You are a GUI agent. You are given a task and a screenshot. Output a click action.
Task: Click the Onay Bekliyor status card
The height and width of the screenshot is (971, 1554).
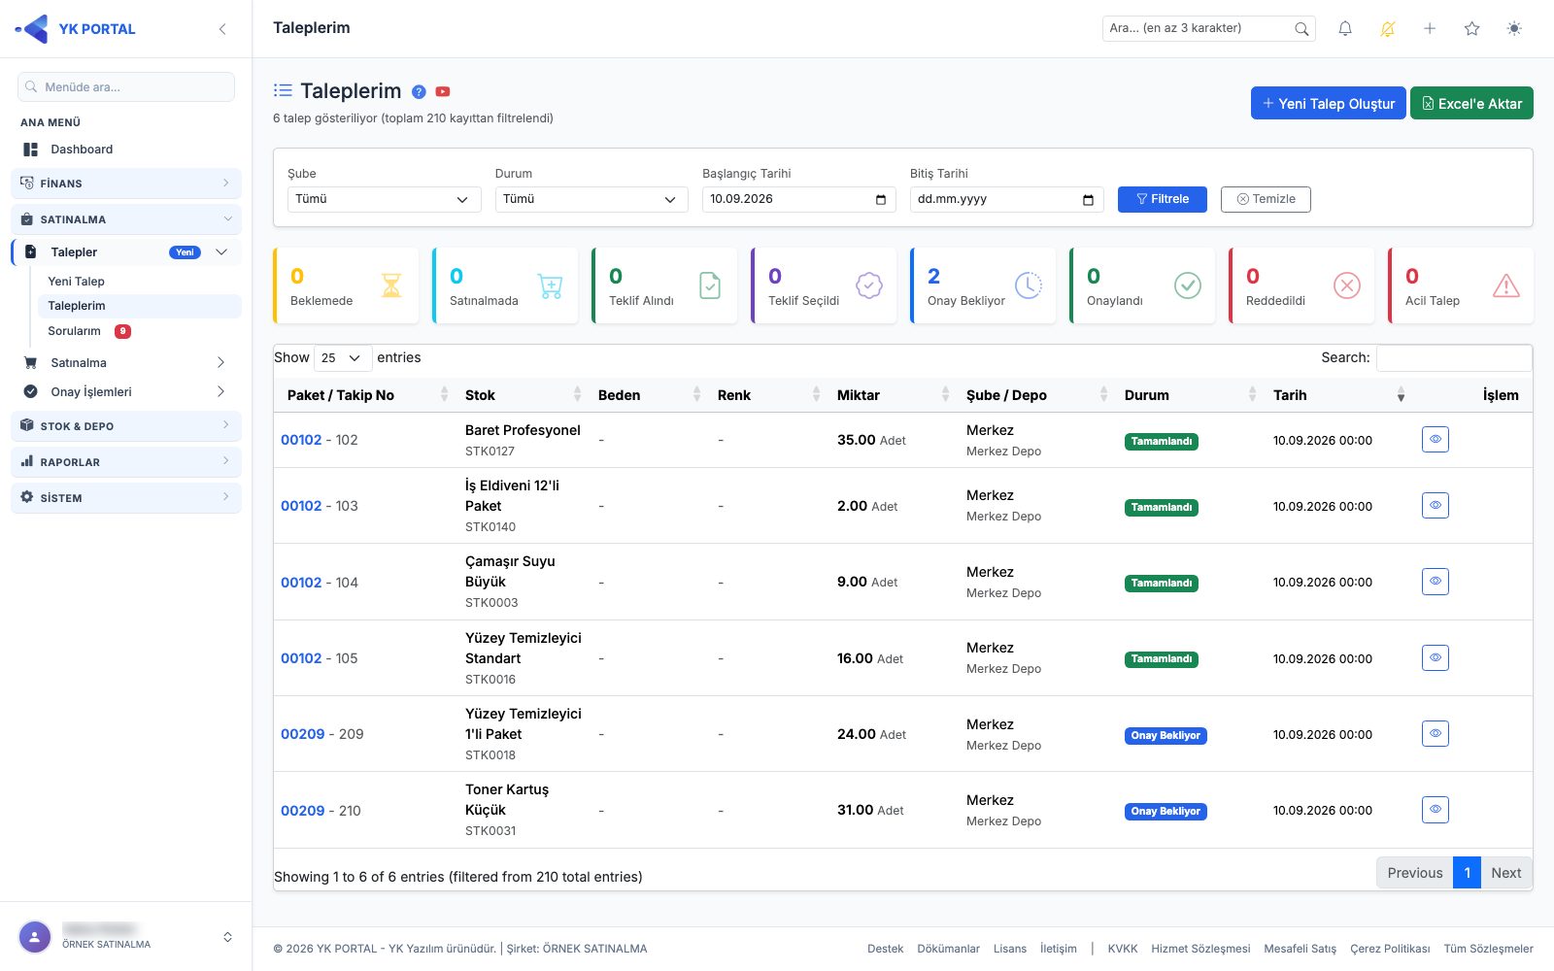coord(983,285)
